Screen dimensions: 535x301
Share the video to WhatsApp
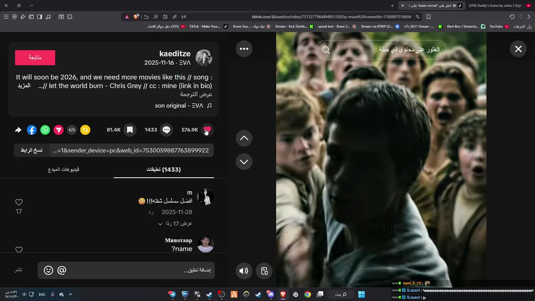45,130
